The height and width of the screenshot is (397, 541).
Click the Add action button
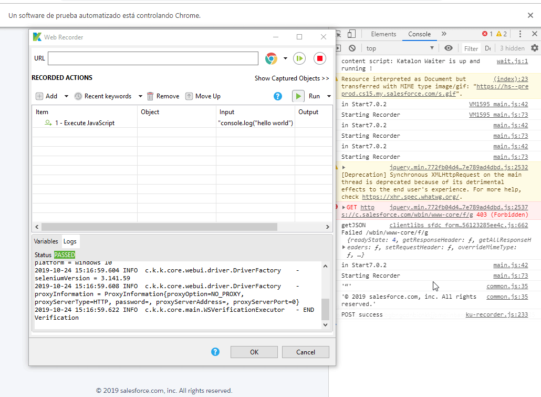tap(47, 96)
